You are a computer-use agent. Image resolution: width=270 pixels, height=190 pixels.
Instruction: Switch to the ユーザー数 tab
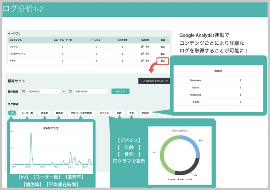(27, 113)
